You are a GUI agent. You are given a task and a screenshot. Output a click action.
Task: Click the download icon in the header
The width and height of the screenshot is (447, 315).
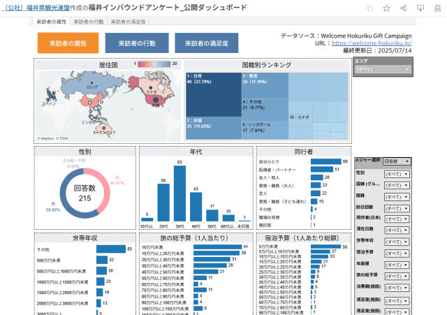click(420, 8)
